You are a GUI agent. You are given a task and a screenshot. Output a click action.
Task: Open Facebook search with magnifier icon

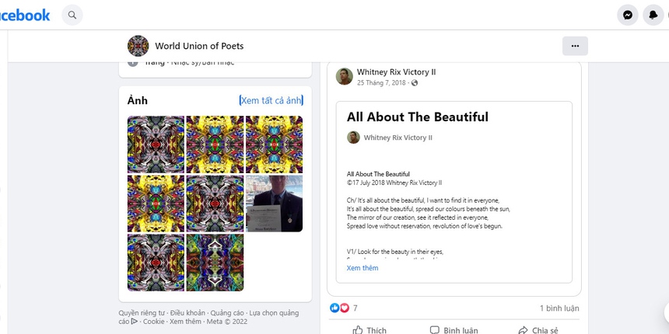pyautogui.click(x=72, y=15)
